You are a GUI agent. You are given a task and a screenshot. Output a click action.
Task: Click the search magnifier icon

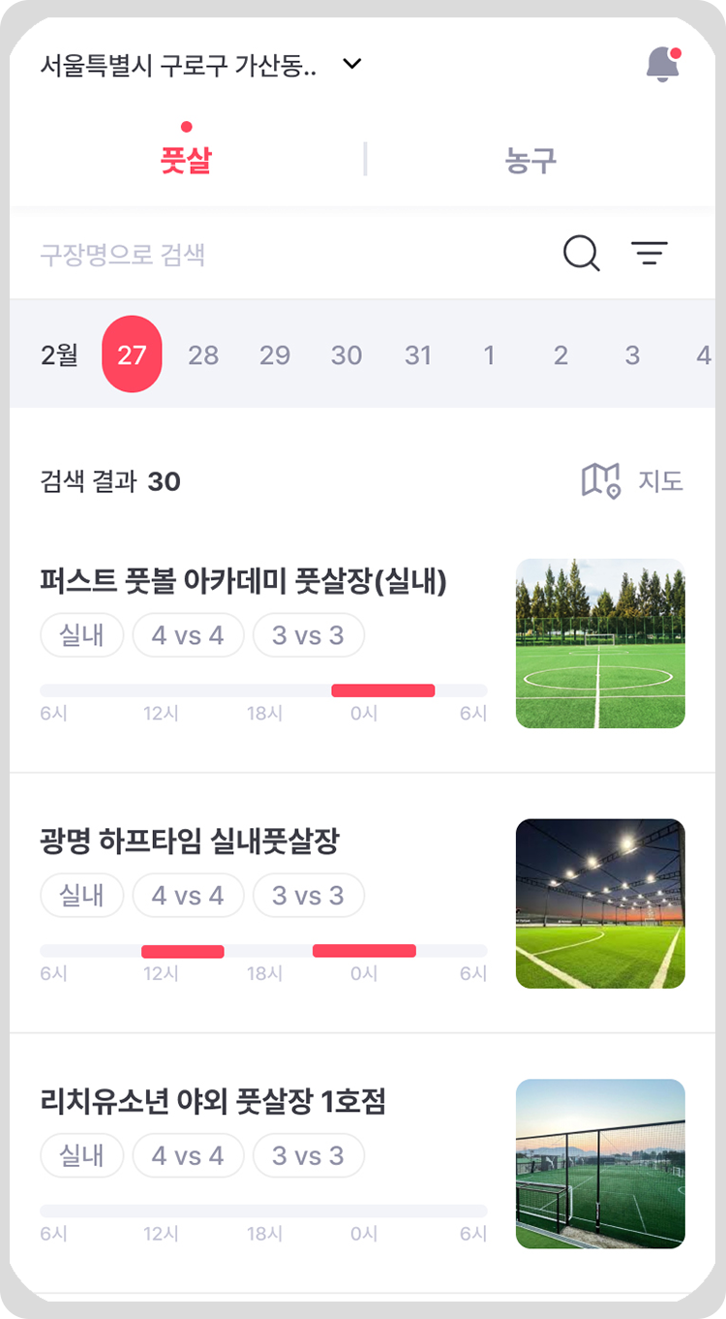[x=582, y=254]
